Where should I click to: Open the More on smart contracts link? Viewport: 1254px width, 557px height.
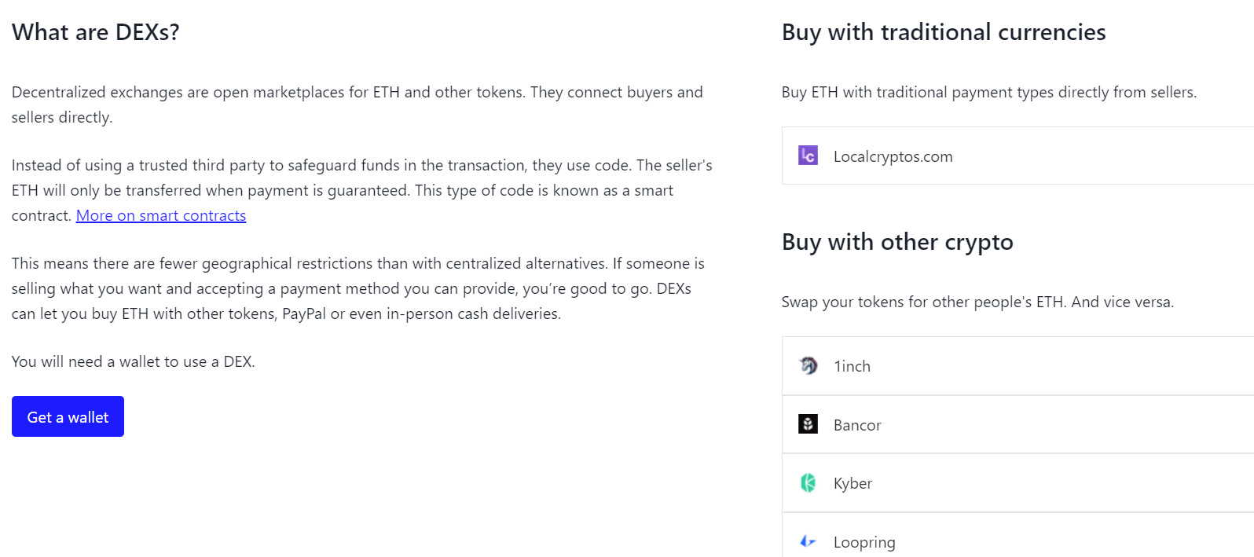click(x=160, y=214)
